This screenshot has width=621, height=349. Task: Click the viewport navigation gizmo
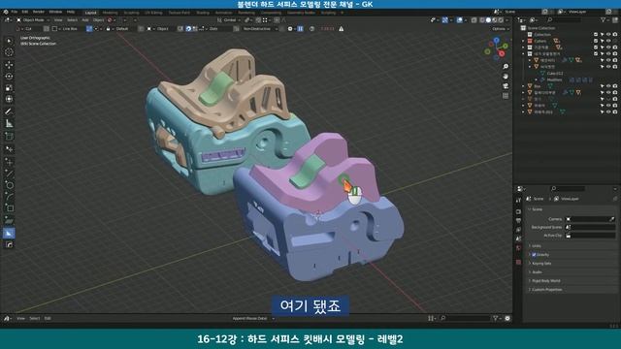[x=496, y=48]
